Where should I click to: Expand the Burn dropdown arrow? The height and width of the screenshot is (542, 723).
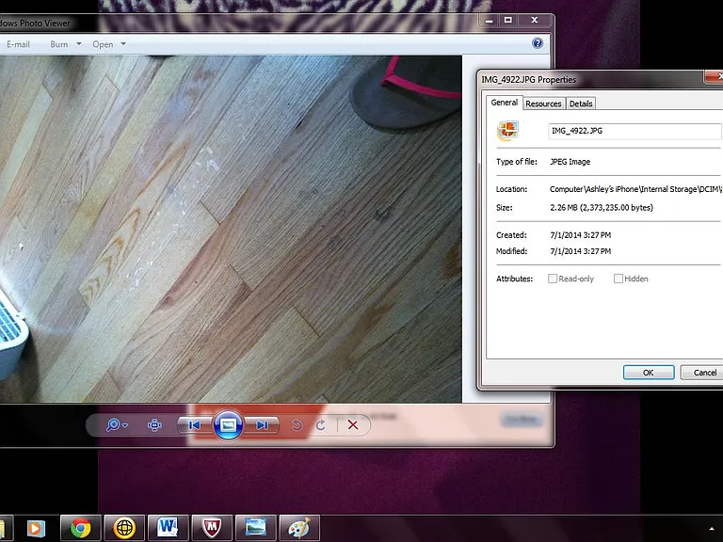point(79,44)
